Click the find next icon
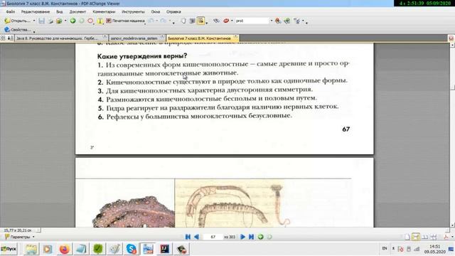This screenshot has height=256, width=455. point(287,21)
